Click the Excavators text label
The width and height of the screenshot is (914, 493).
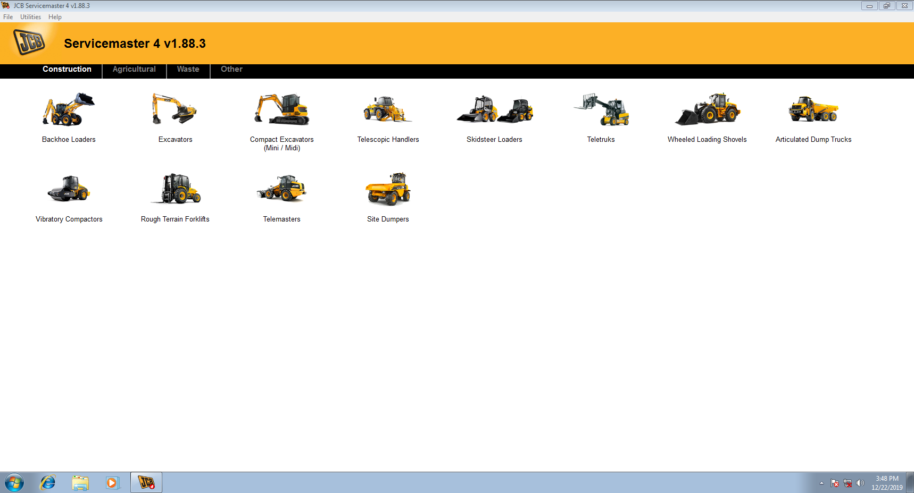click(175, 140)
